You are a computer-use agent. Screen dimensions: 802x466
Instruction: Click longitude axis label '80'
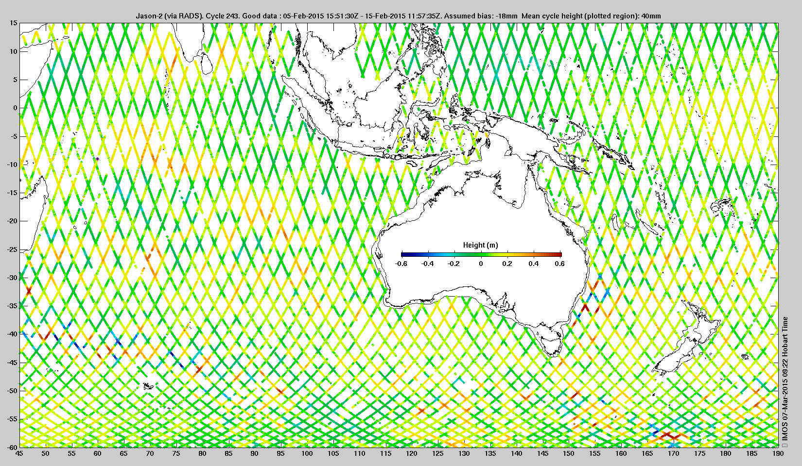tap(202, 454)
